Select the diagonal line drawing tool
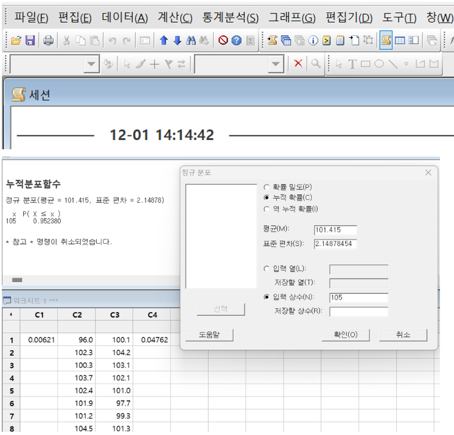The width and height of the screenshot is (454, 435). tap(393, 64)
